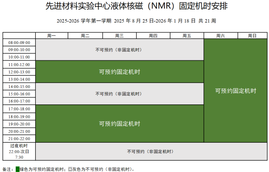The height and width of the screenshot is (172, 269).
Task: Select the 周六 column header
Action: coord(220,36)
